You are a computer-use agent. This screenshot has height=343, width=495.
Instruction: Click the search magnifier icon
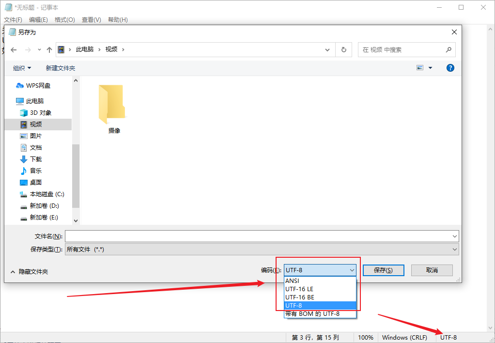[449, 49]
